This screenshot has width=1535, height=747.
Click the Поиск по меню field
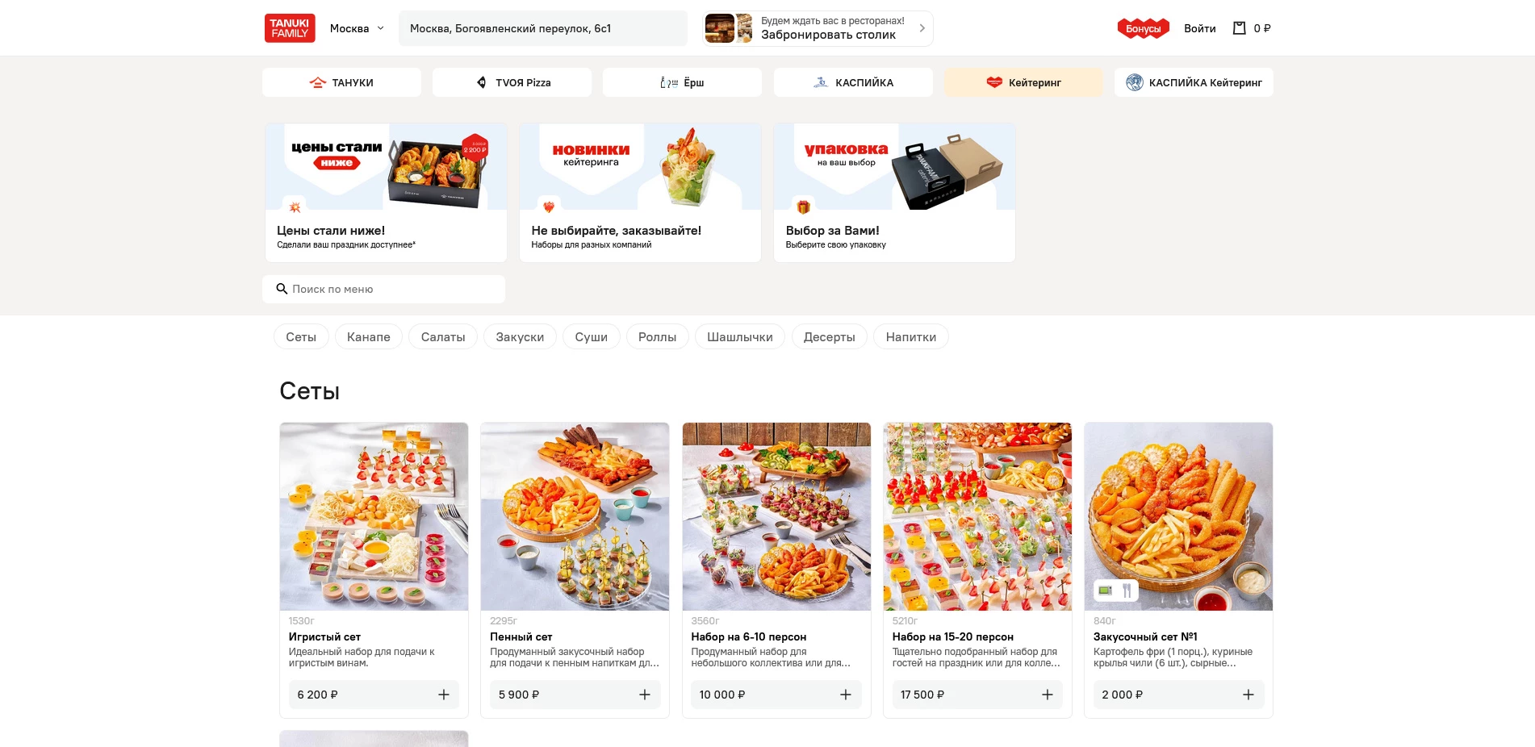(x=383, y=289)
